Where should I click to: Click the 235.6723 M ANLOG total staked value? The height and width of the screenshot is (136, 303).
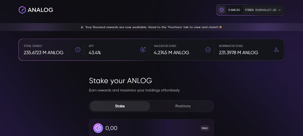43,52
